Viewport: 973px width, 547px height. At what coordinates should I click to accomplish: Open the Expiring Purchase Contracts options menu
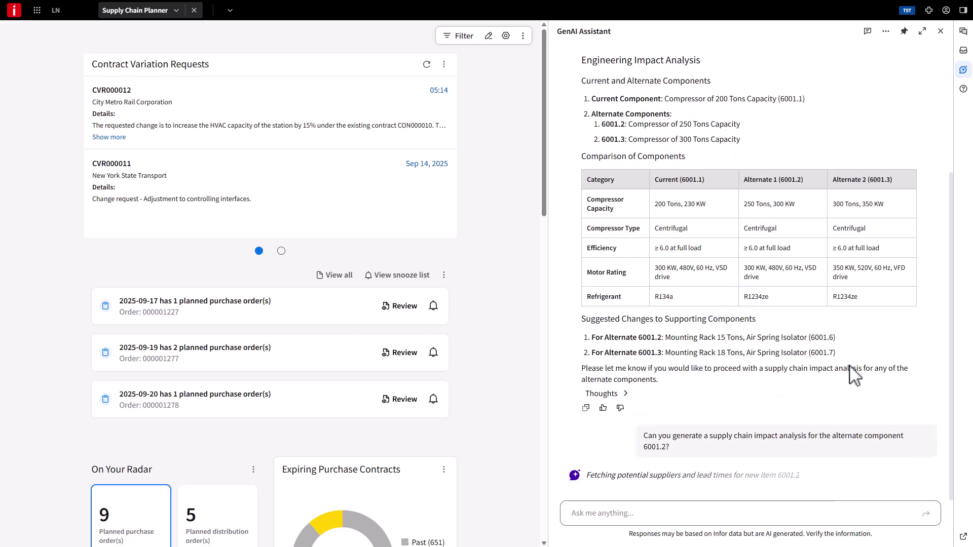click(x=444, y=469)
